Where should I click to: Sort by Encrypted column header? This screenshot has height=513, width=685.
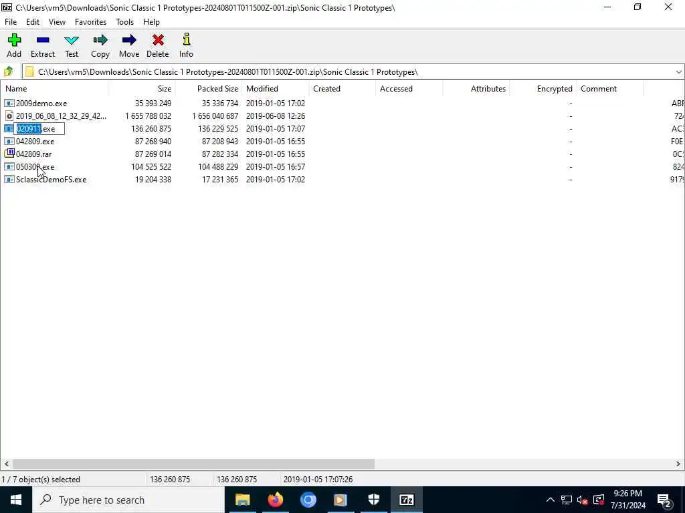pyautogui.click(x=543, y=89)
